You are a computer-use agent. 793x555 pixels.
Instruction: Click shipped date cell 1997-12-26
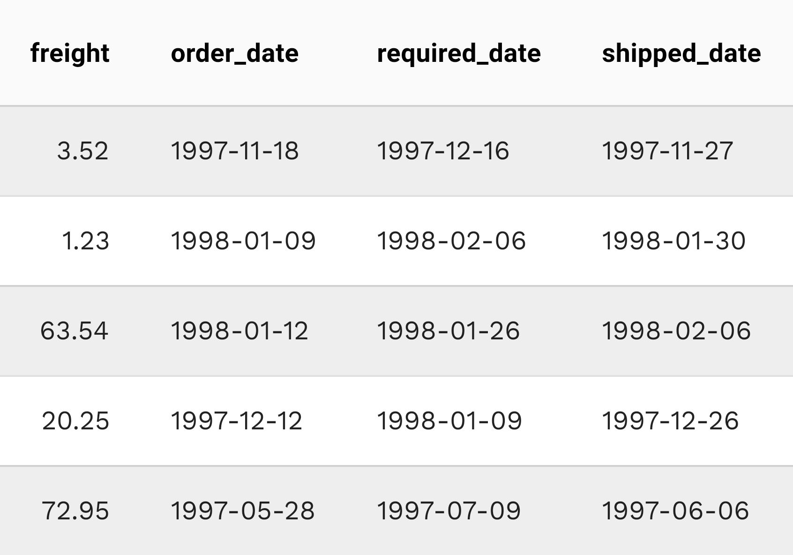670,421
